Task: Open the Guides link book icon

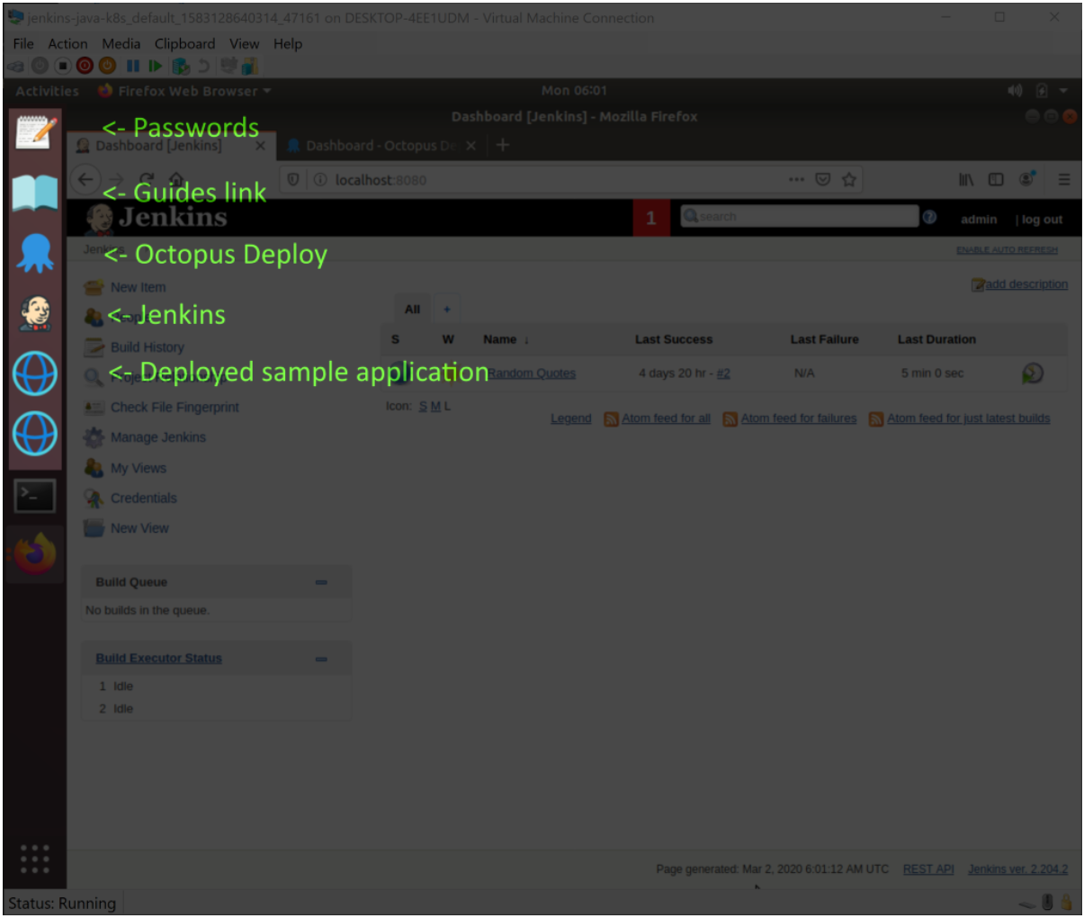Action: click(35, 193)
